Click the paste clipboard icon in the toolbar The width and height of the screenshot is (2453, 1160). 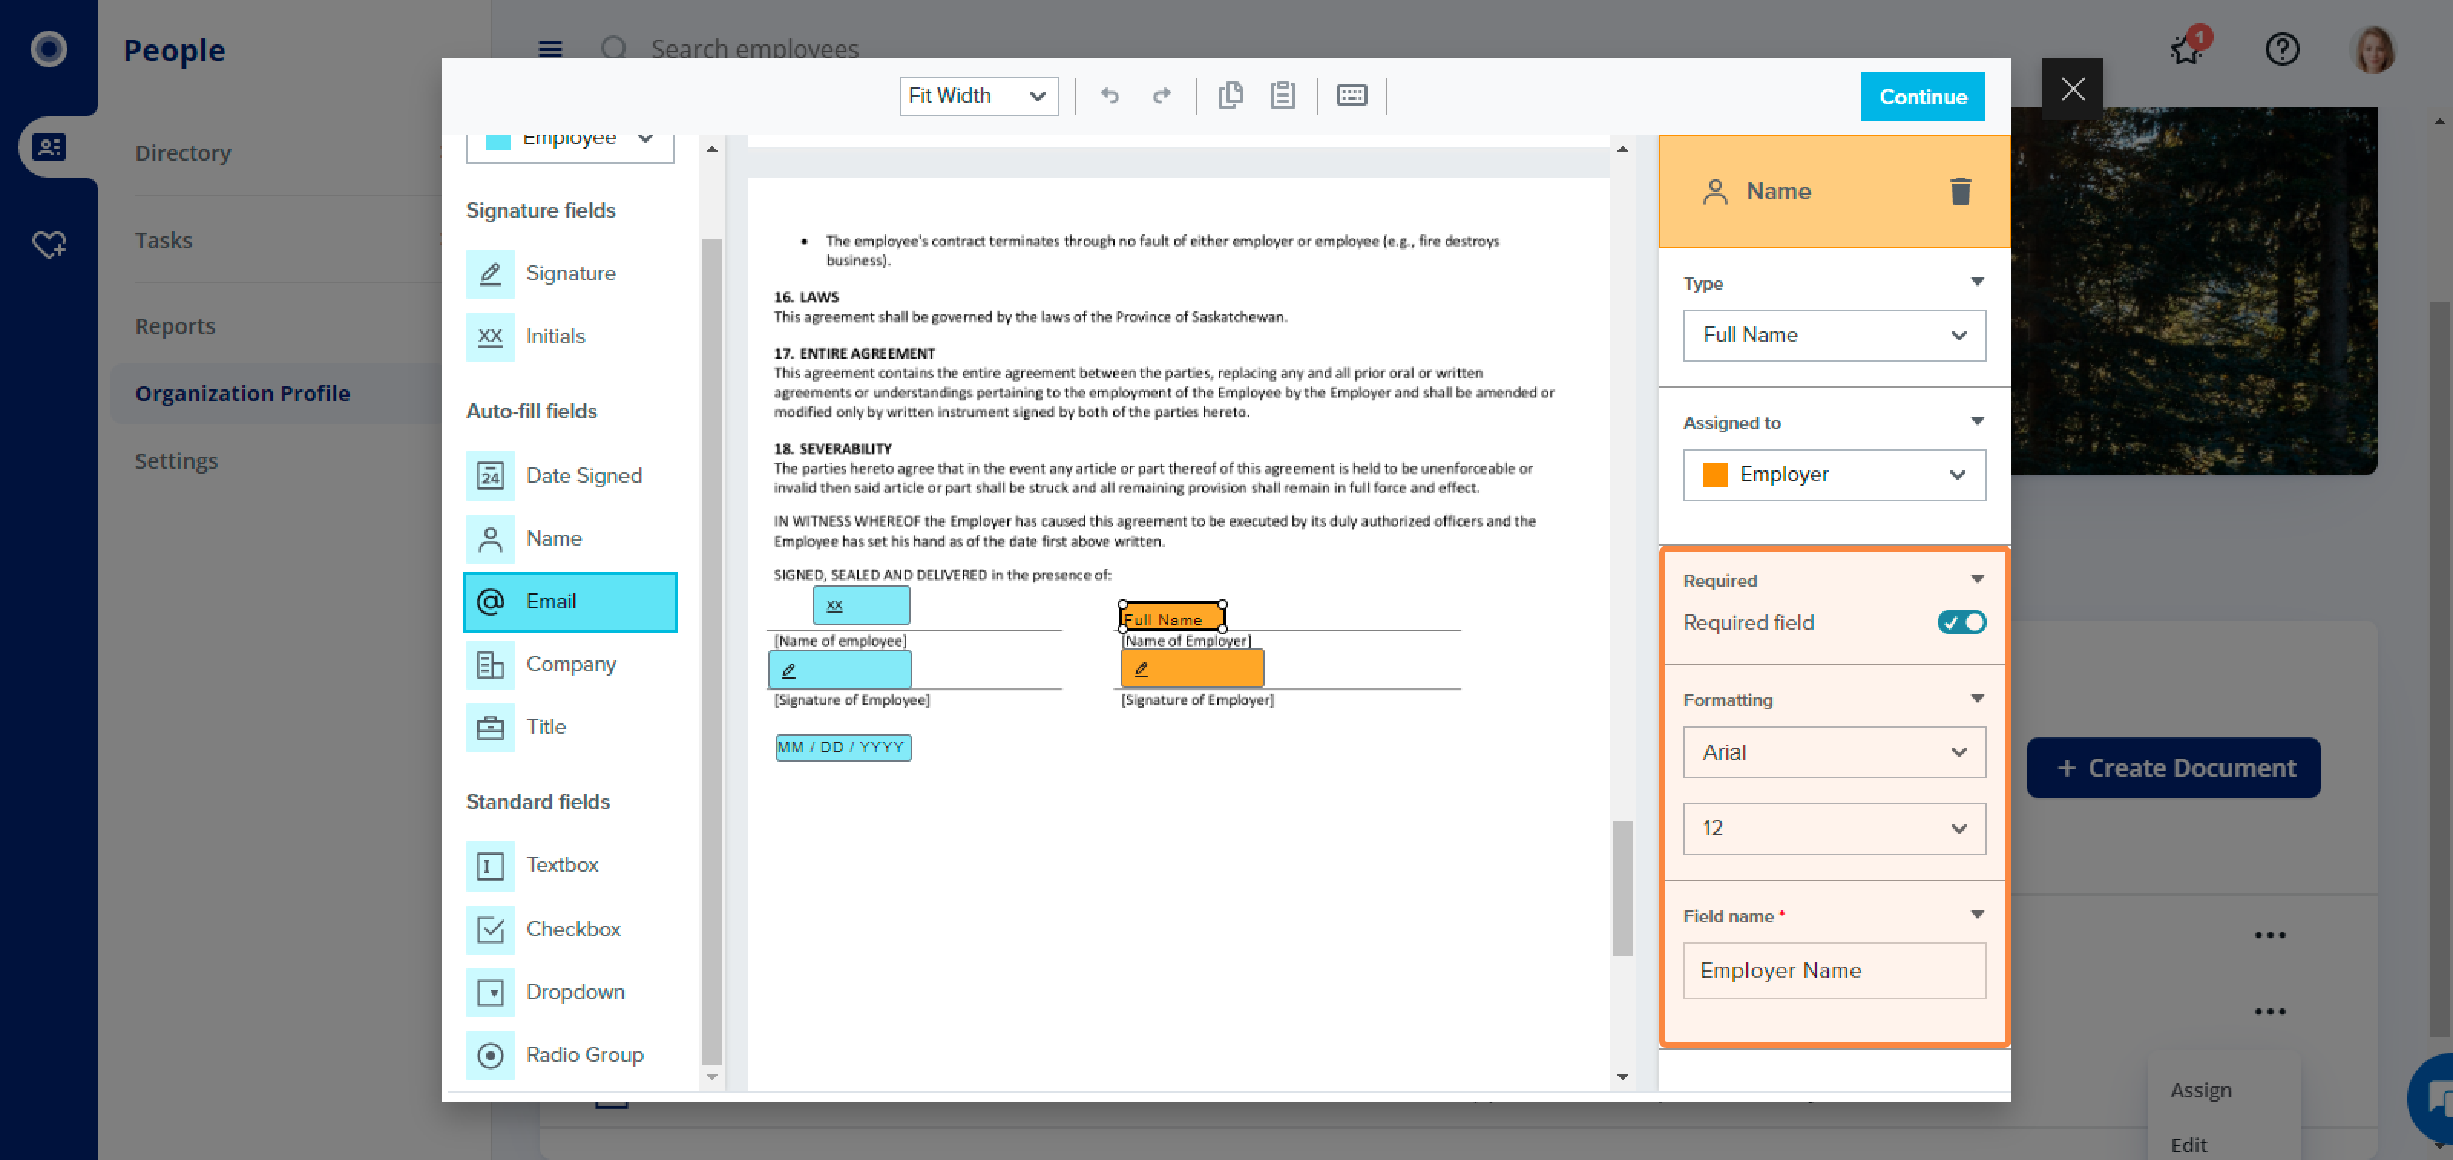[x=1282, y=95]
